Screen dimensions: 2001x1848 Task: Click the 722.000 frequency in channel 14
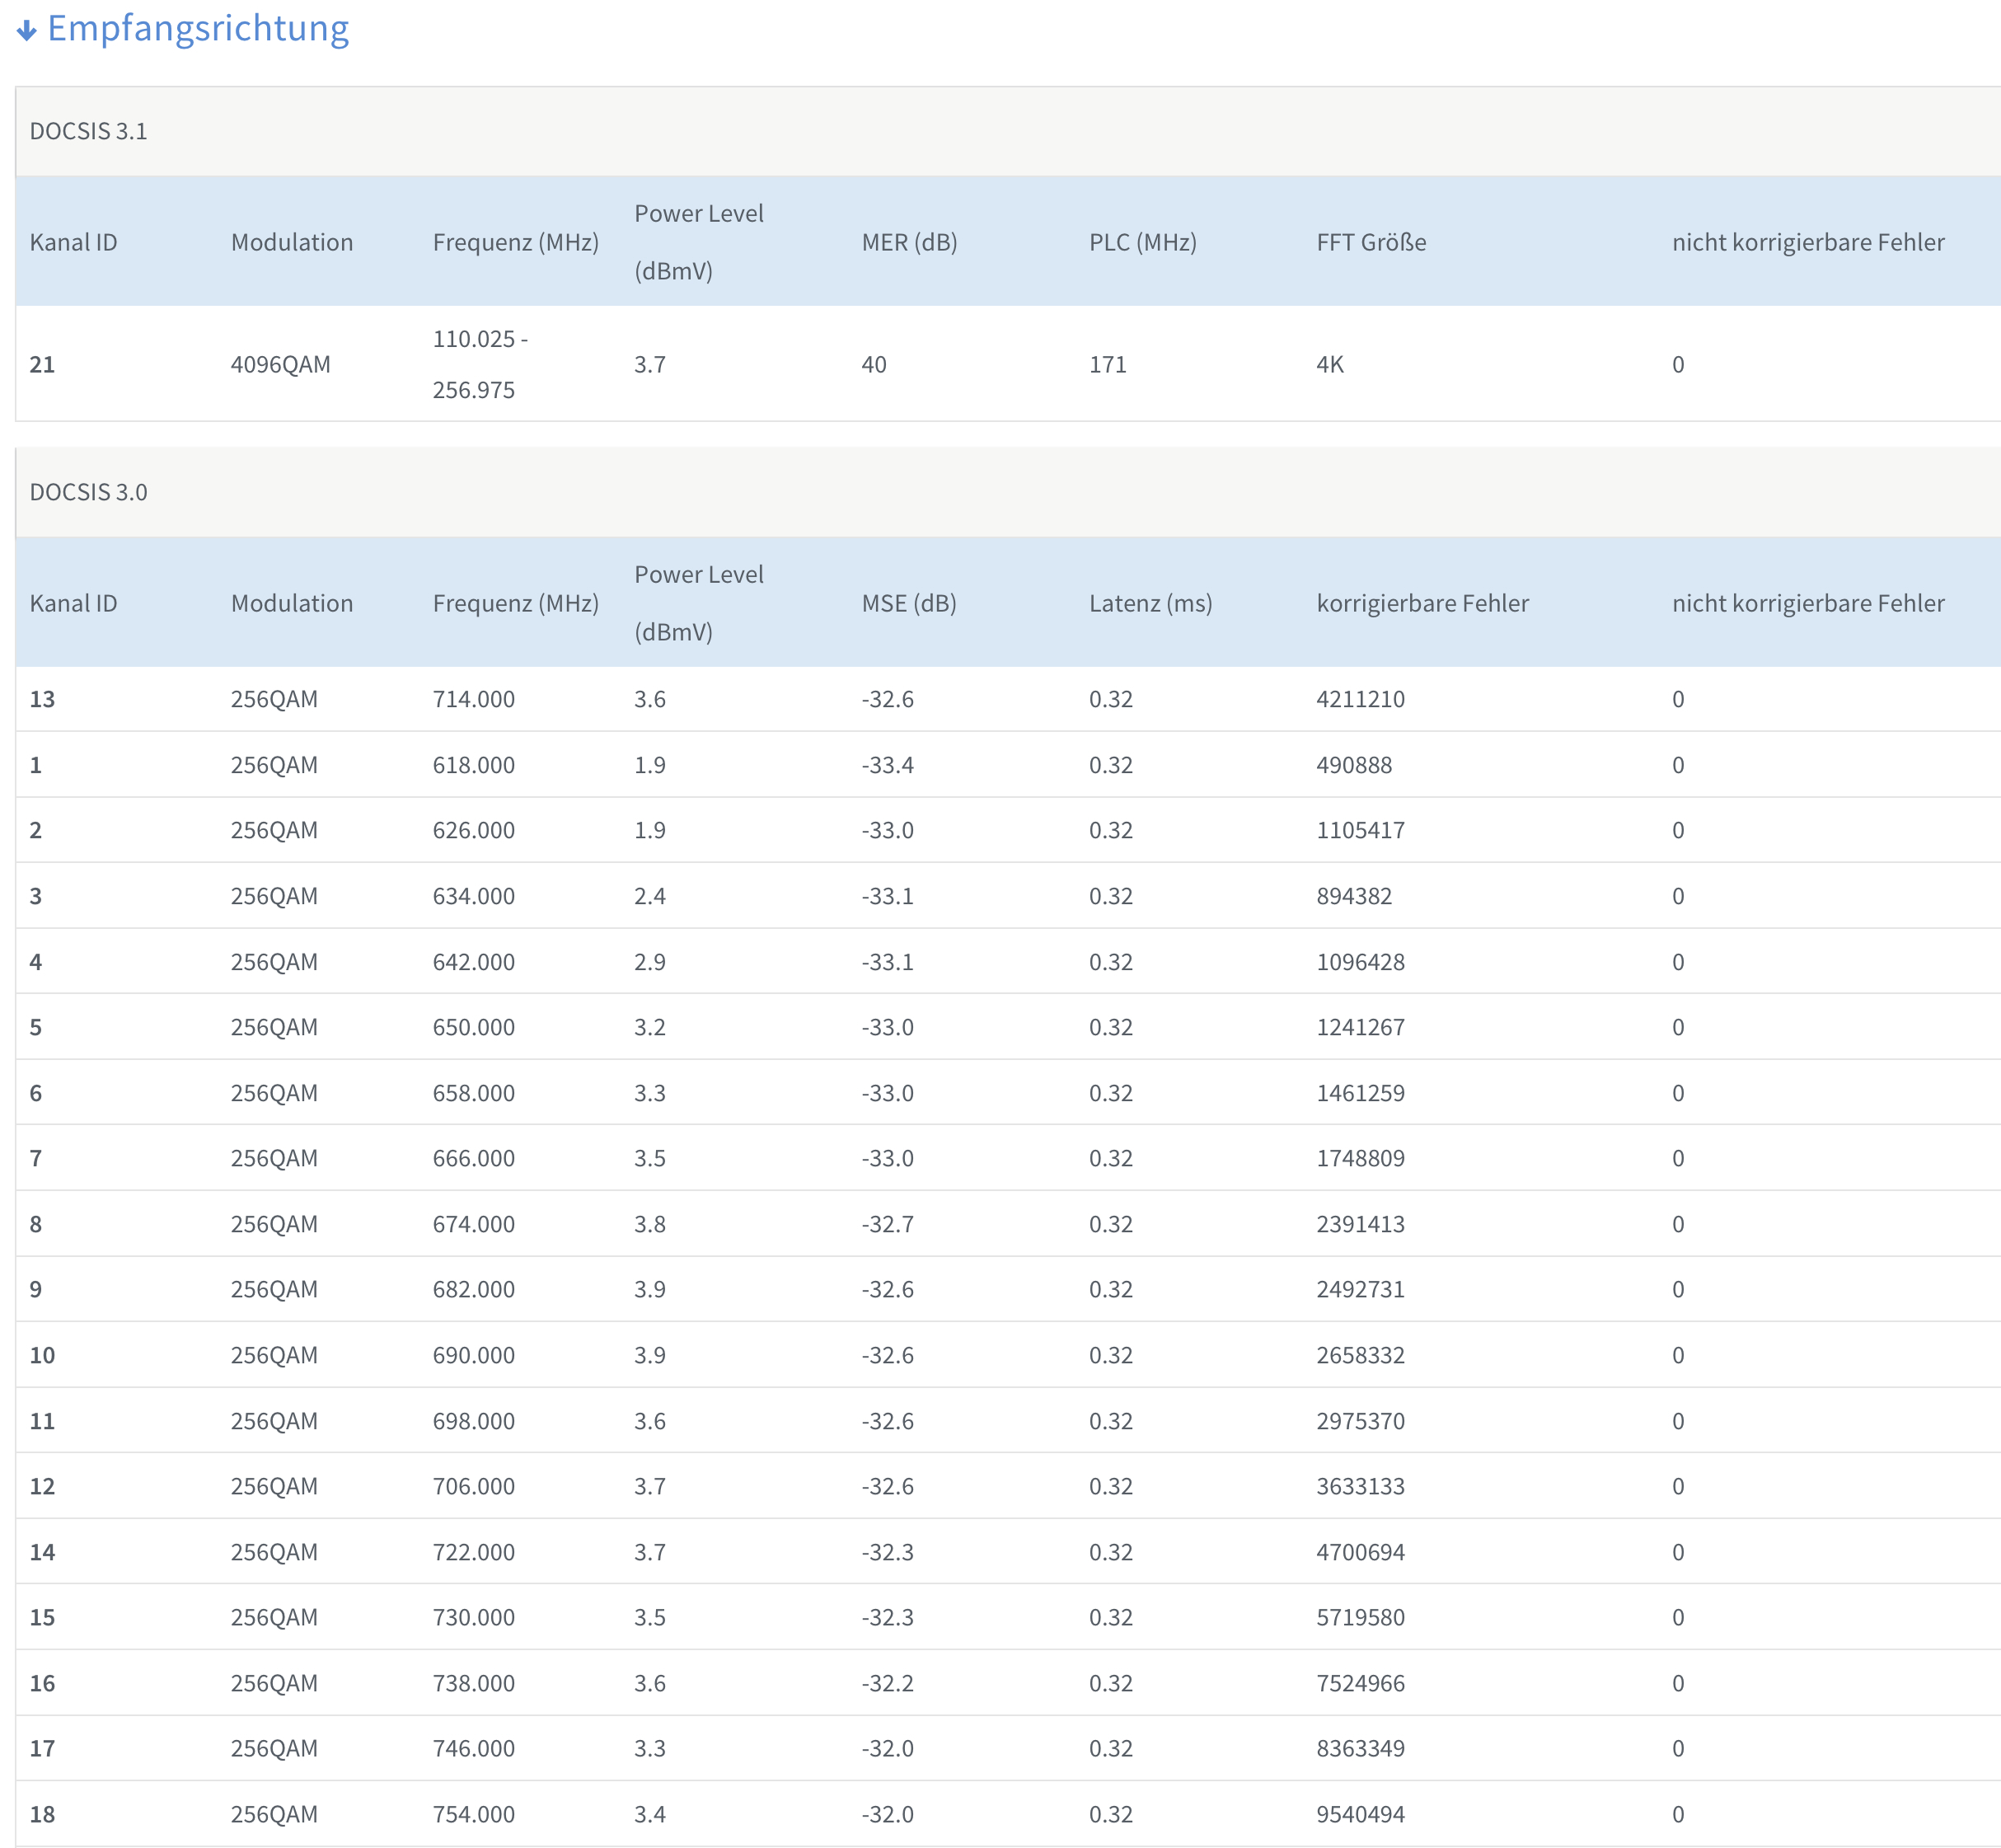click(x=473, y=1552)
